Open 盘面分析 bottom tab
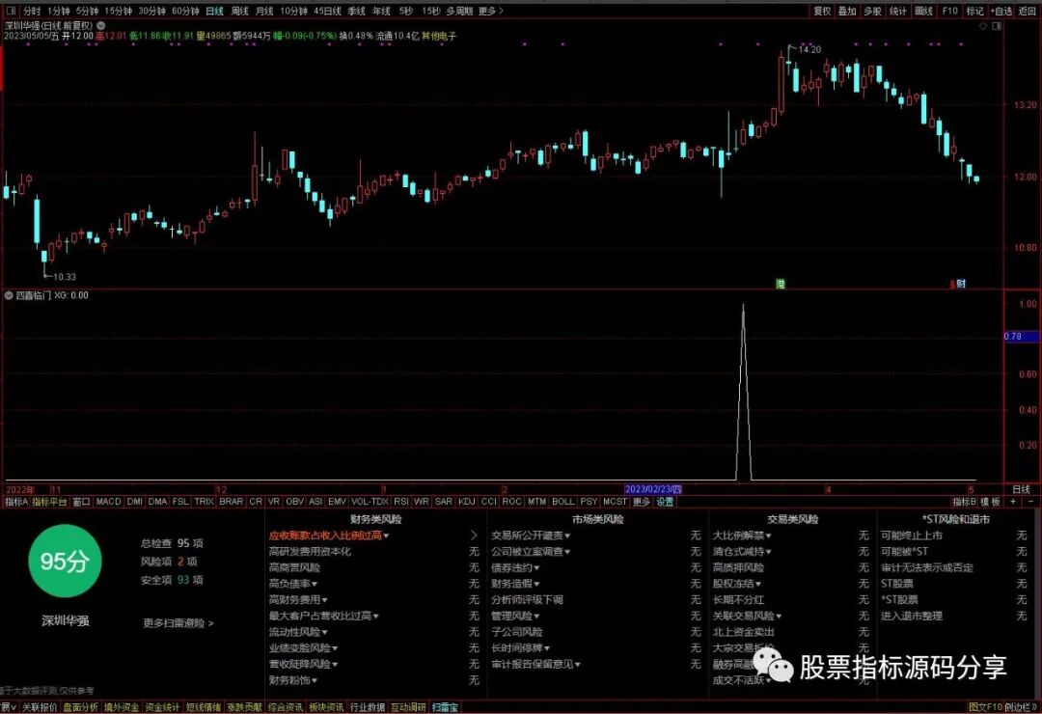1042x714 pixels. [x=80, y=707]
